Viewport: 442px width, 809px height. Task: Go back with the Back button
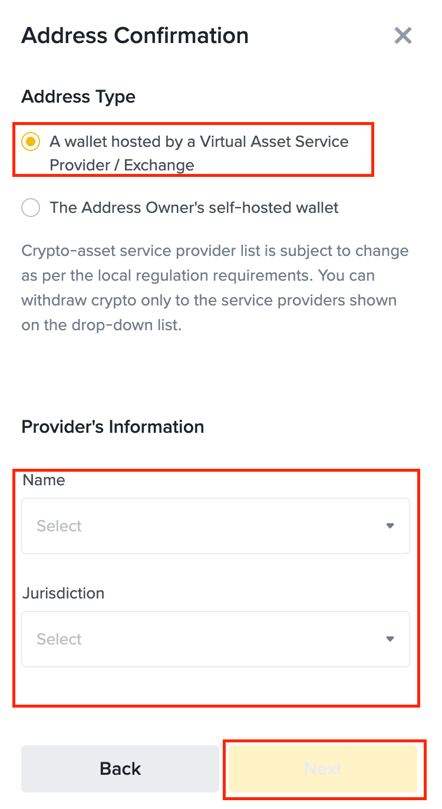pyautogui.click(x=120, y=768)
